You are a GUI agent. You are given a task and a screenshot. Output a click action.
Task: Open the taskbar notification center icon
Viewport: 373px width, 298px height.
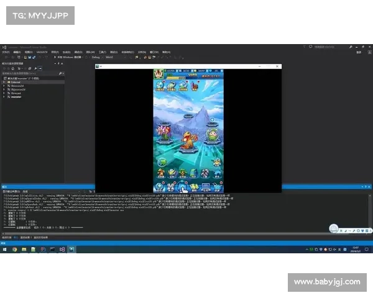tap(367, 250)
